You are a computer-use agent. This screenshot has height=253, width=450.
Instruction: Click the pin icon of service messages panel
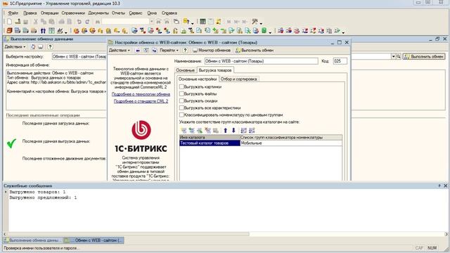(439, 186)
